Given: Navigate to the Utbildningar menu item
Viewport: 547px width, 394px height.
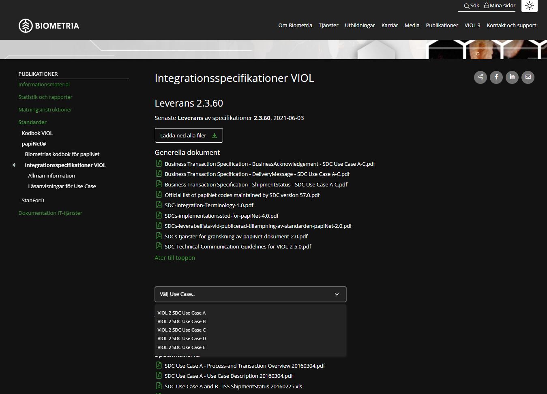Looking at the screenshot, I should coord(360,25).
